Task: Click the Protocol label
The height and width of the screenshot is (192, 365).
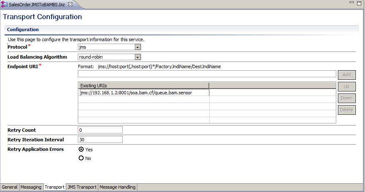Action: 17,47
